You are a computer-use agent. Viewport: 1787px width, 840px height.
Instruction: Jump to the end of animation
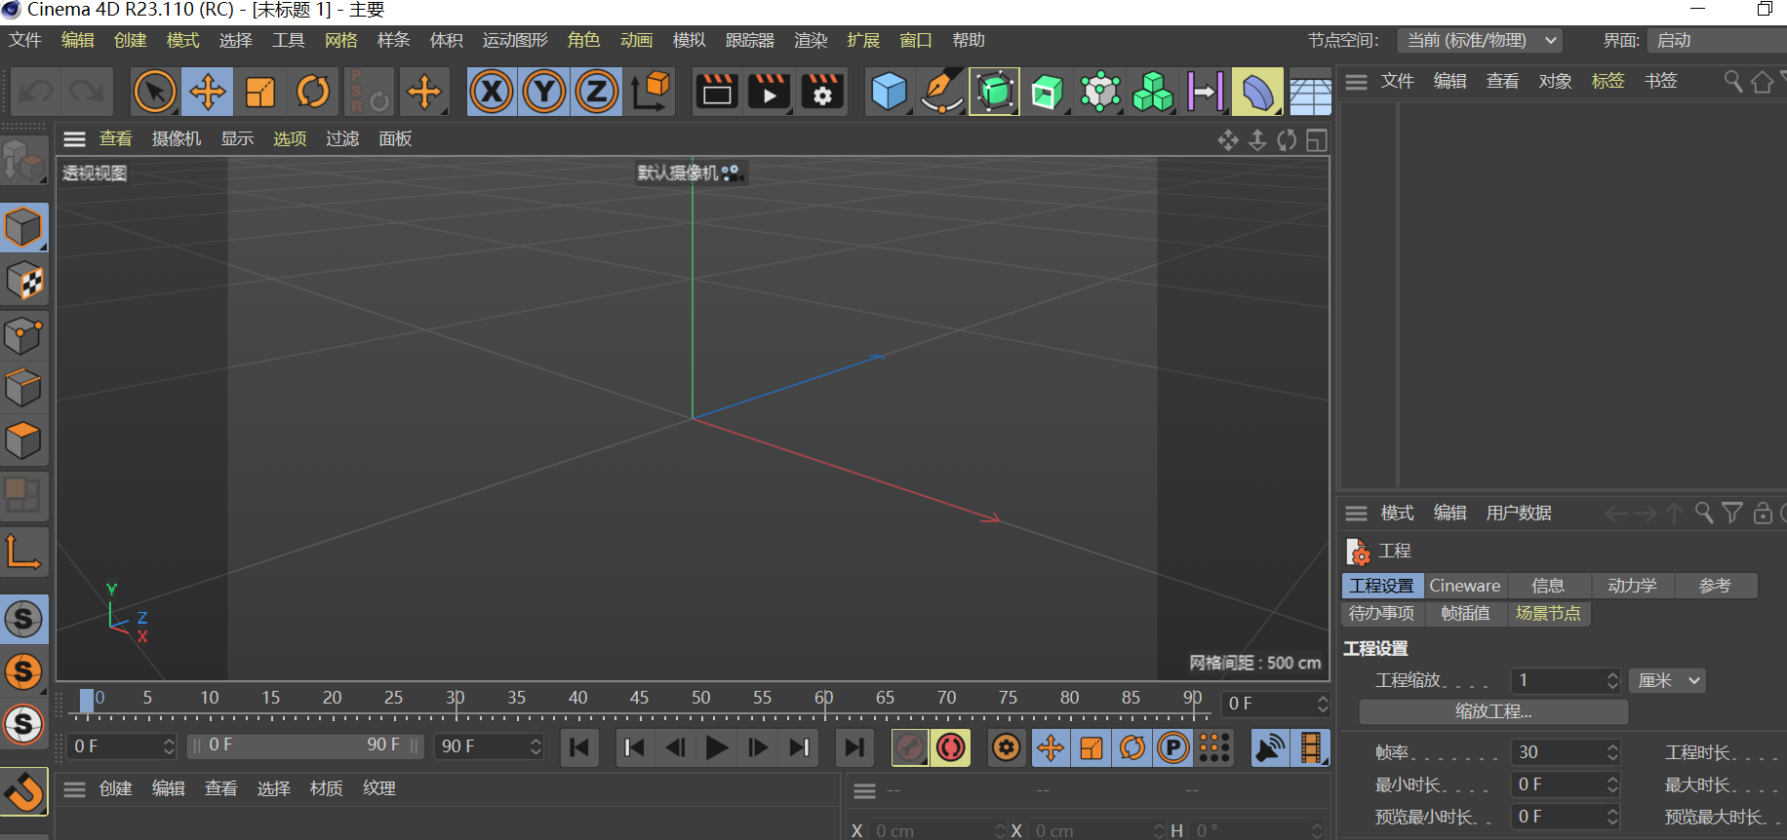pos(854,747)
